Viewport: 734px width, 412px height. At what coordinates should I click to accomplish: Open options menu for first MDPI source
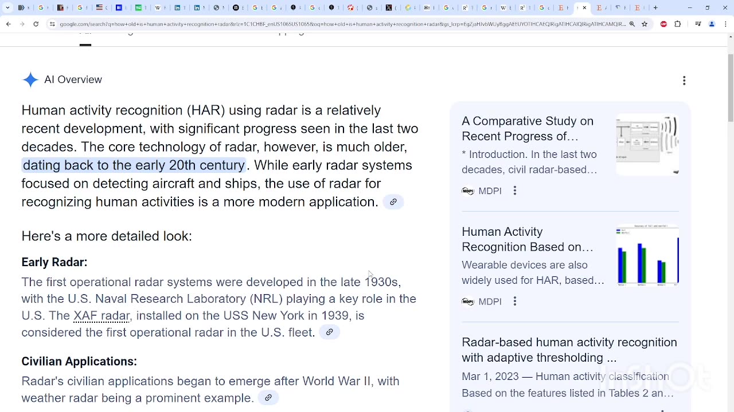point(515,191)
